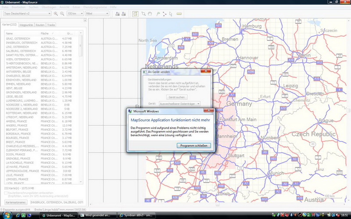Toggle Routenberechnungsdaten einbeziehen checkbox
This screenshot has height=219, width=351.
pyautogui.click(x=6, y=193)
